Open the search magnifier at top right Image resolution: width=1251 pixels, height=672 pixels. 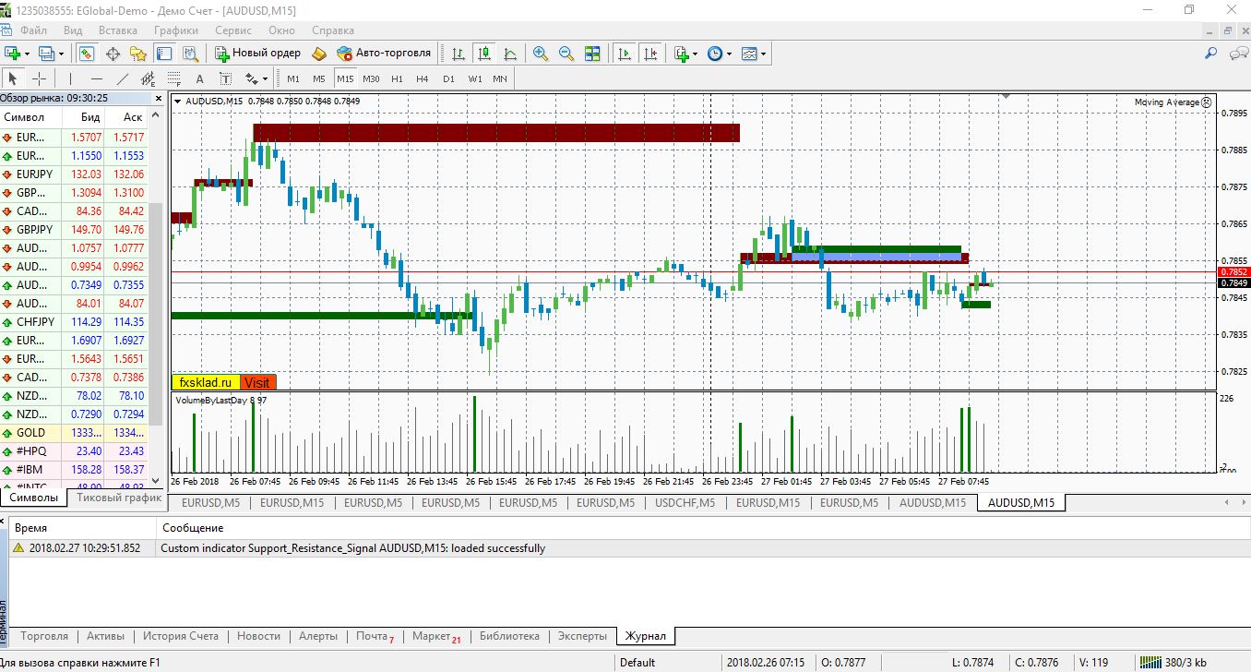coord(1211,54)
